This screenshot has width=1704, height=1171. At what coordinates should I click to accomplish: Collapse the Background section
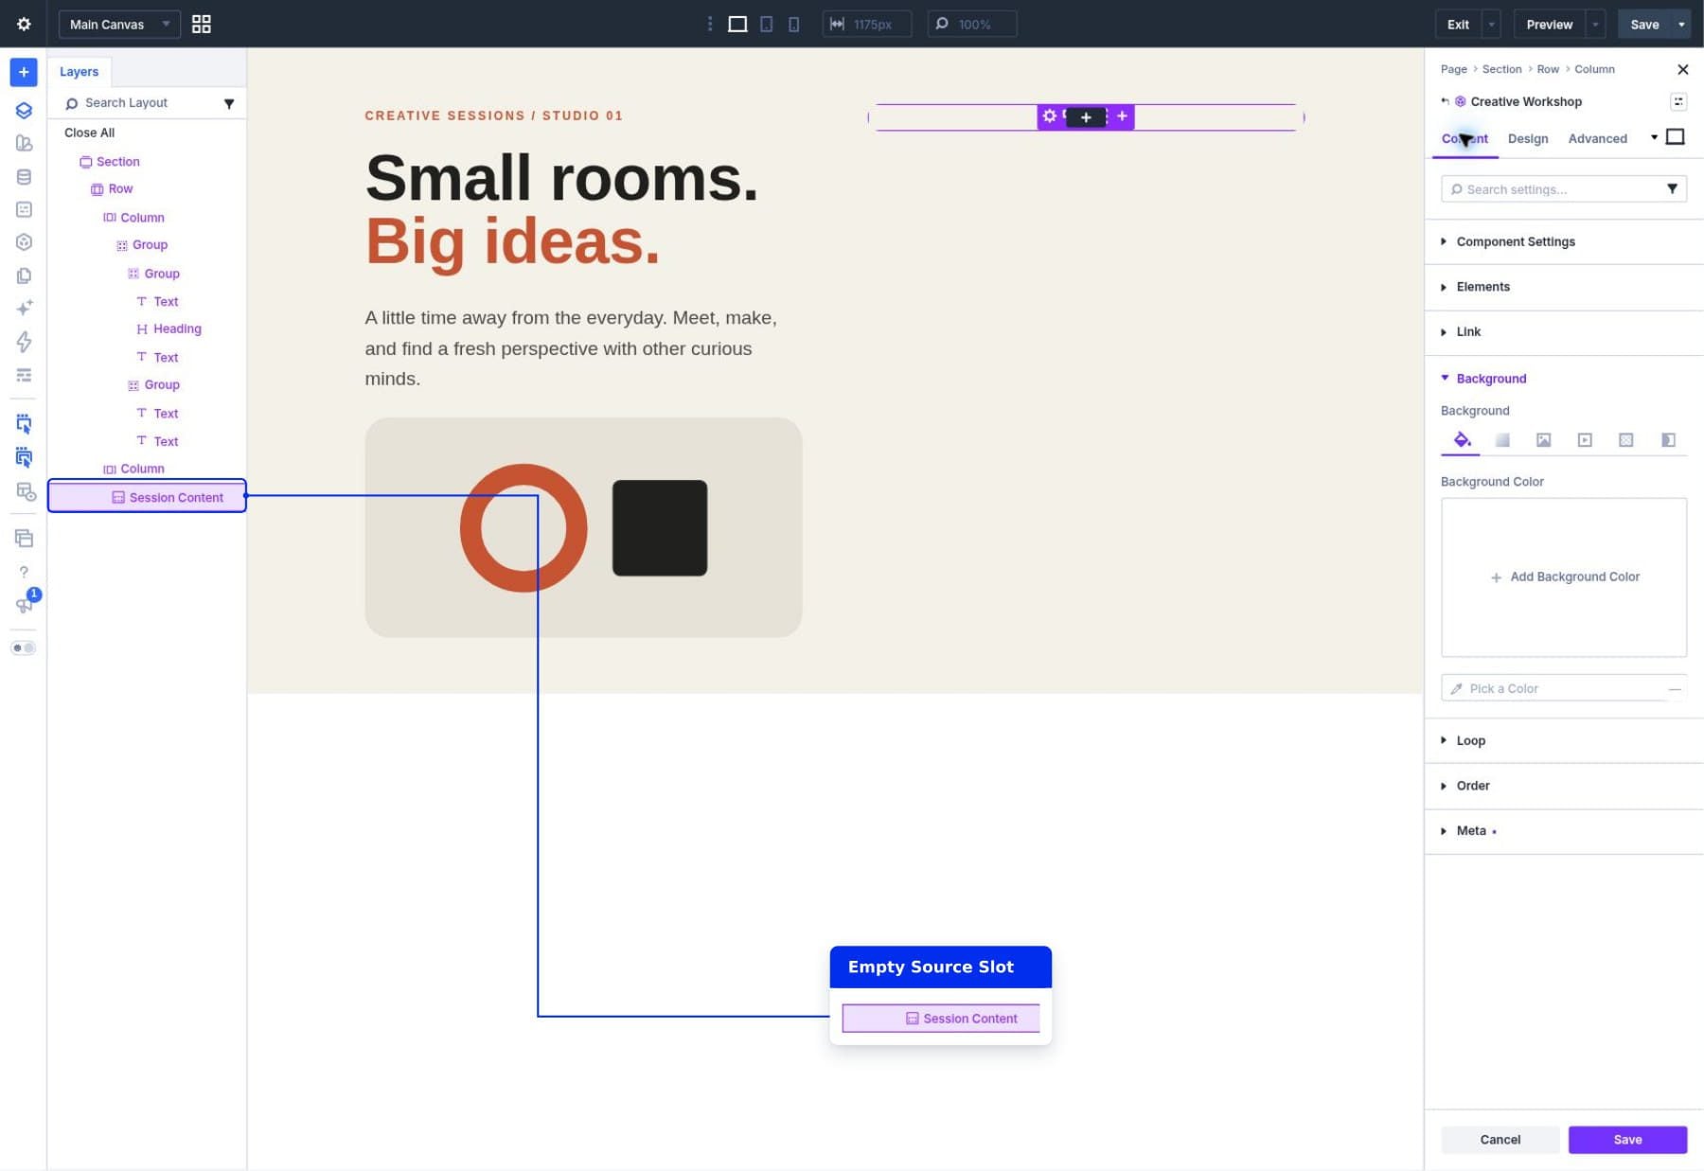[1563, 379]
